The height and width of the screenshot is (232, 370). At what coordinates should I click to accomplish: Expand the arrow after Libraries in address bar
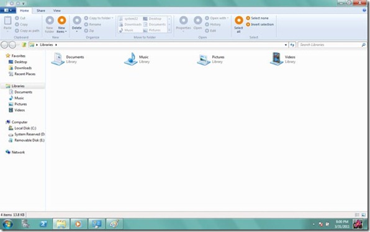(x=56, y=45)
